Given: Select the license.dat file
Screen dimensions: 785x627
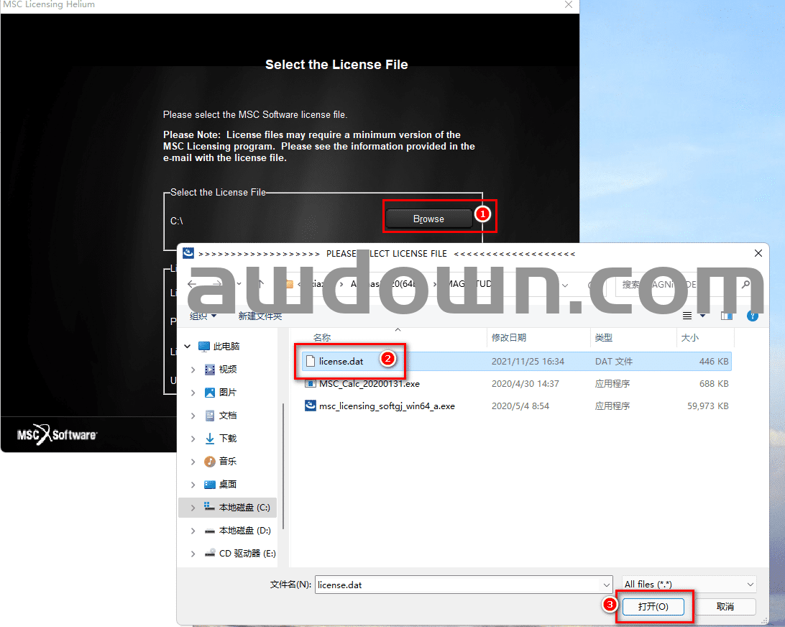Looking at the screenshot, I should tap(341, 361).
